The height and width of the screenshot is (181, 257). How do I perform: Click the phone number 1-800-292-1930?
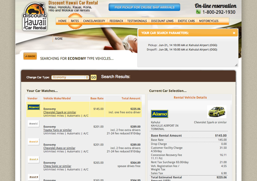[x=219, y=12]
